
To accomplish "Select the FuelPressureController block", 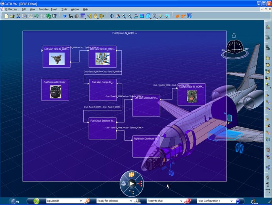I will [x=55, y=90].
